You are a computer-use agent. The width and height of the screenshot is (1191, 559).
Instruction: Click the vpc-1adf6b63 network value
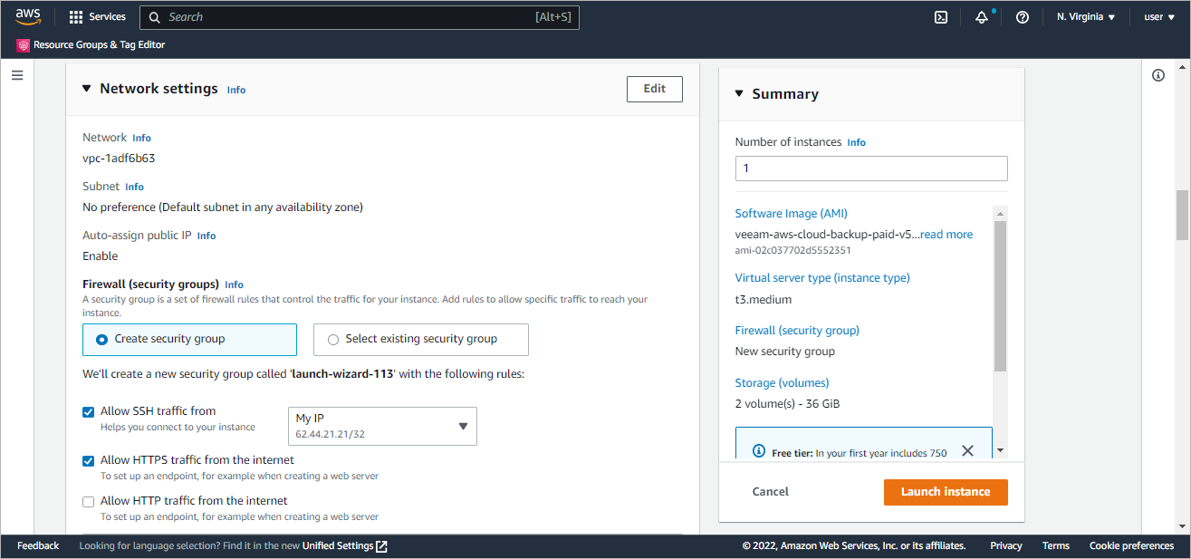pos(119,159)
